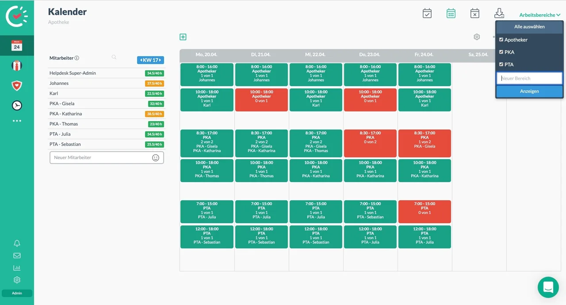Click the Neuer Bereich input field
The height and width of the screenshot is (305, 566).
tap(529, 78)
